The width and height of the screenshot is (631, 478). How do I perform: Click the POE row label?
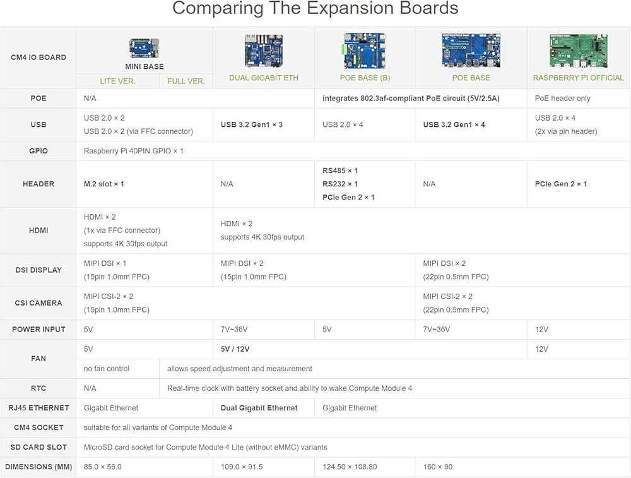38,99
